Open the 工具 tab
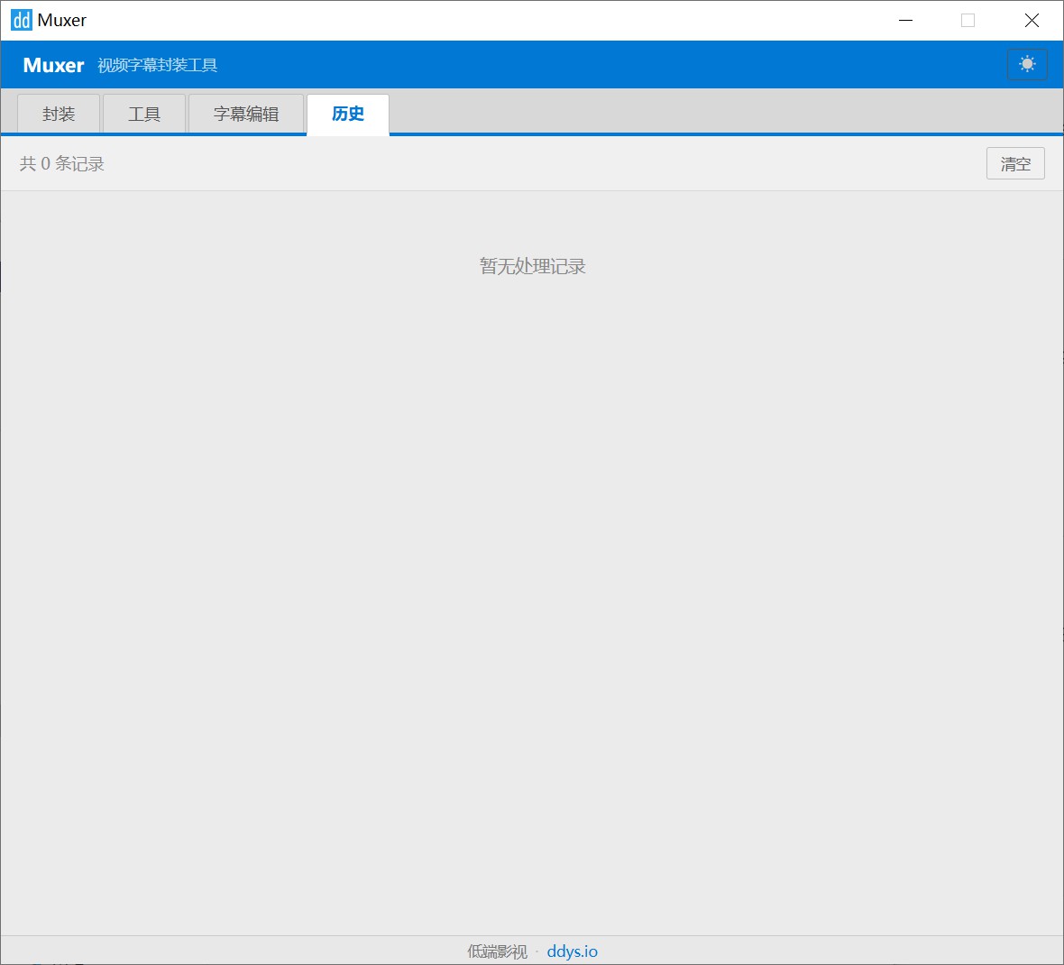The image size is (1064, 965). point(144,114)
